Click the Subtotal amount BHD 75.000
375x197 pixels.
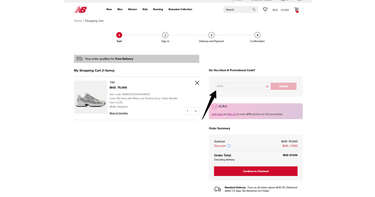tap(289, 141)
